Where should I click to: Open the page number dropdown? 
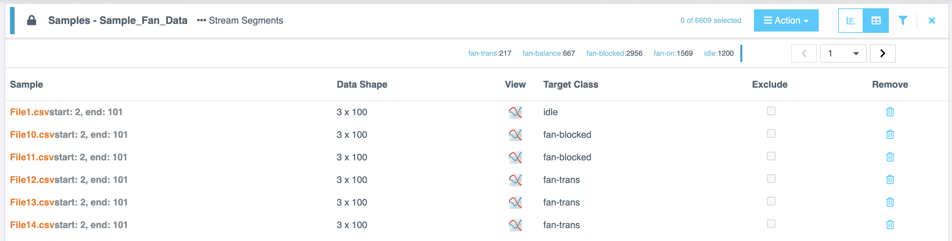click(x=843, y=53)
